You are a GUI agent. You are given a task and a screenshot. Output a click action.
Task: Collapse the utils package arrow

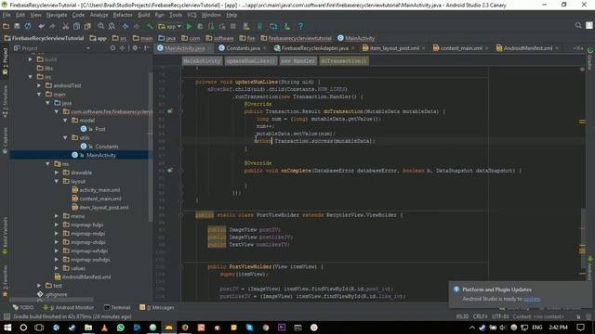click(65, 138)
